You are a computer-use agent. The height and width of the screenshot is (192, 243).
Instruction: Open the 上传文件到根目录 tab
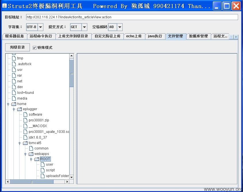point(73,36)
